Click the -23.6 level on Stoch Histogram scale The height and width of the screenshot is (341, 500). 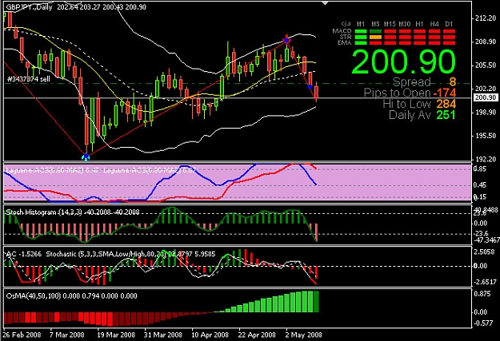pyautogui.click(x=481, y=234)
